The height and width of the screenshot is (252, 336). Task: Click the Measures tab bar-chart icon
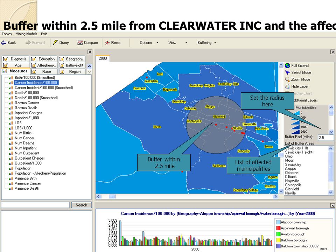(5, 71)
